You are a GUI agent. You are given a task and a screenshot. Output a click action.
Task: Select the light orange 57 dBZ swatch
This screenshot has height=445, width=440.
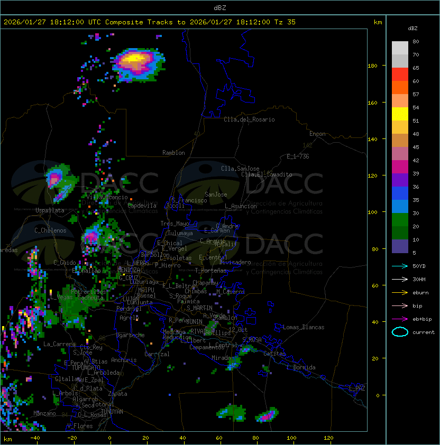pyautogui.click(x=400, y=100)
